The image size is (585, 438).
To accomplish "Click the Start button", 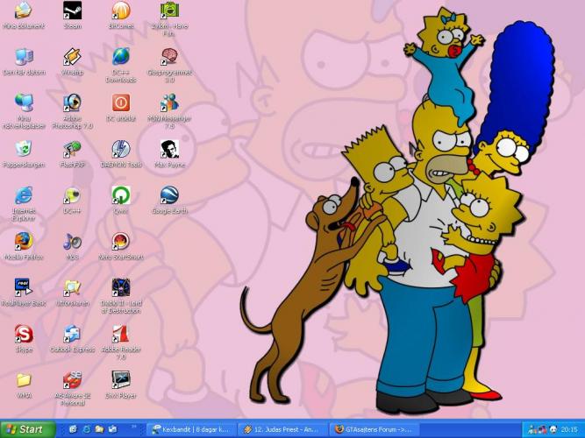I will 27,429.
